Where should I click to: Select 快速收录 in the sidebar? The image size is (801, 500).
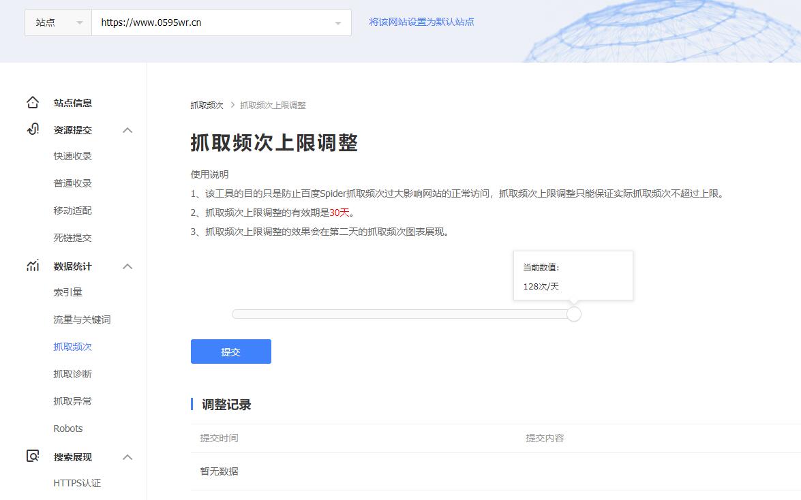pos(71,155)
